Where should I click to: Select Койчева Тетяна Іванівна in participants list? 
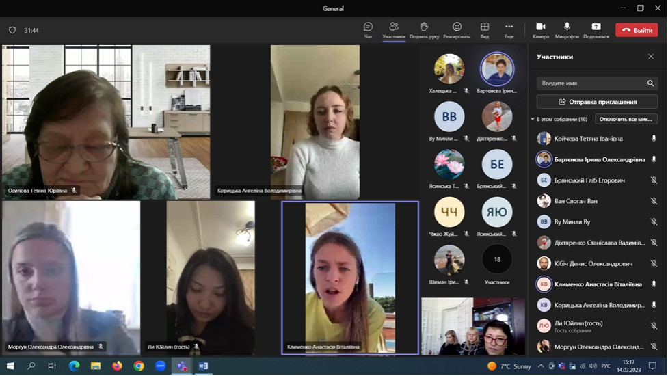point(597,138)
